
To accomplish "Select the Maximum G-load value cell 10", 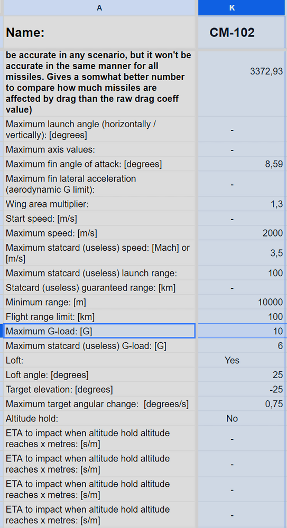I will 242,331.
